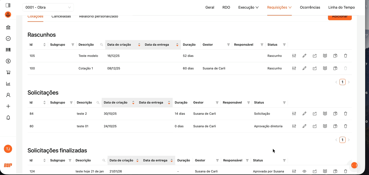The height and width of the screenshot is (175, 369).
Task: Go to the Ocorrências tab
Action: pyautogui.click(x=310, y=7)
